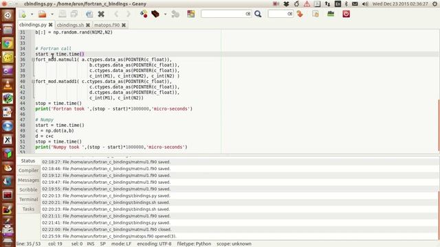Expand the recent files dropdown arrow
The height and width of the screenshot is (247, 440).
(52, 14)
